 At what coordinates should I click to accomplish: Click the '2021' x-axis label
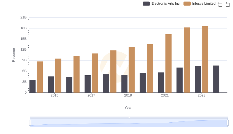[x=165, y=95]
